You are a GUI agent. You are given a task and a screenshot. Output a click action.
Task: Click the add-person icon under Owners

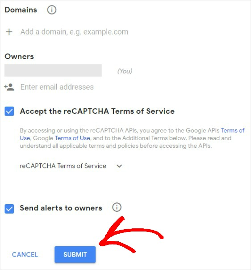(9, 87)
